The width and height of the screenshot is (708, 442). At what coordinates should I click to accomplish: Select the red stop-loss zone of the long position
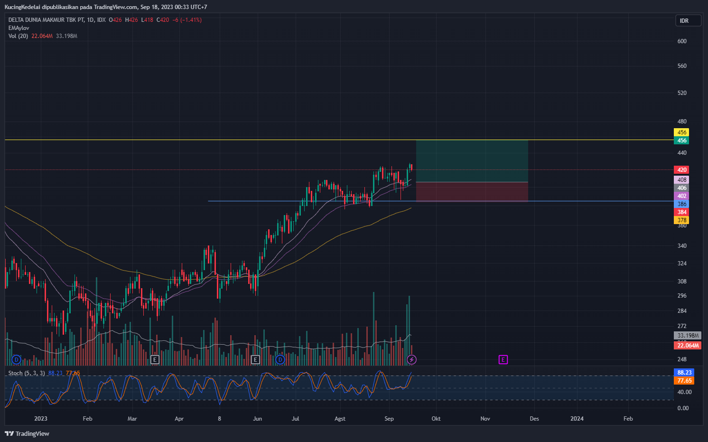pos(472,192)
